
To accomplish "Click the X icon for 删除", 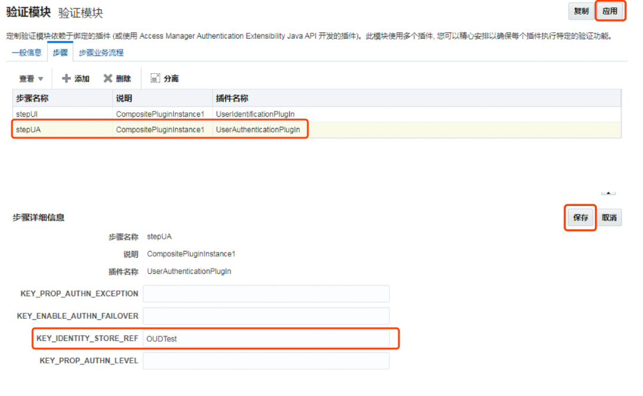I will coord(108,79).
